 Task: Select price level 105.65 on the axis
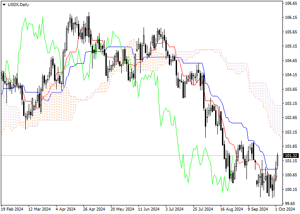tap(291, 32)
